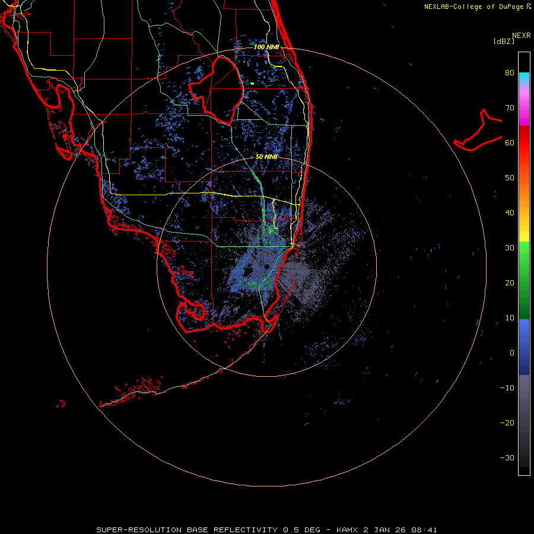Click inside the Lake Okeechobee outline
534x534 pixels.
[221, 90]
